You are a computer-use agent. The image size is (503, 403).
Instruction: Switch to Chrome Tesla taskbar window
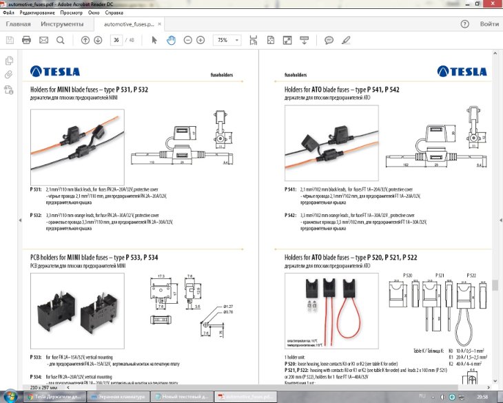tap(55, 397)
